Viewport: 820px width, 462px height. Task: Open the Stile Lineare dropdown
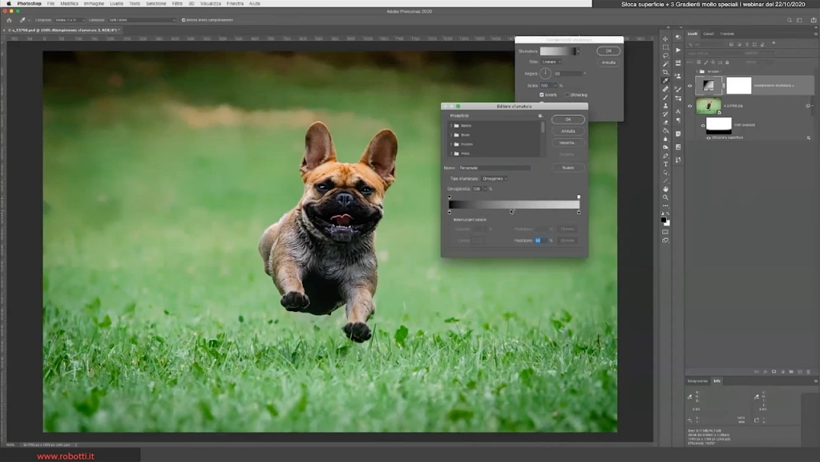click(x=549, y=62)
